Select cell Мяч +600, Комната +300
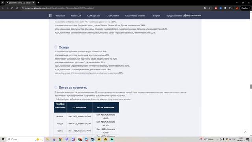Viewport: 252px width, 142px height. tap(80, 116)
